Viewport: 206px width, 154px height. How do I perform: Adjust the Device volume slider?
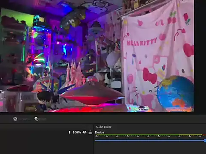(x=151, y=141)
